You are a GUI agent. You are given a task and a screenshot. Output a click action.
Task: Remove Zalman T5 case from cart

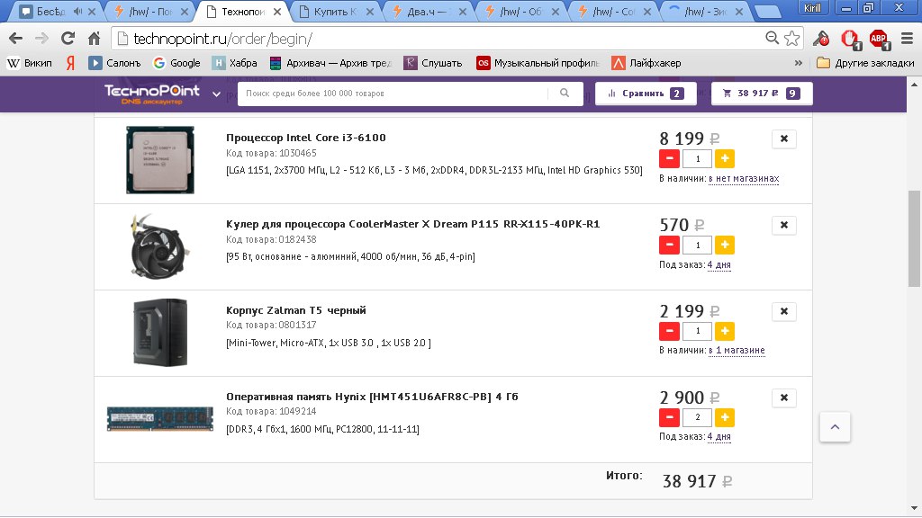coord(784,311)
